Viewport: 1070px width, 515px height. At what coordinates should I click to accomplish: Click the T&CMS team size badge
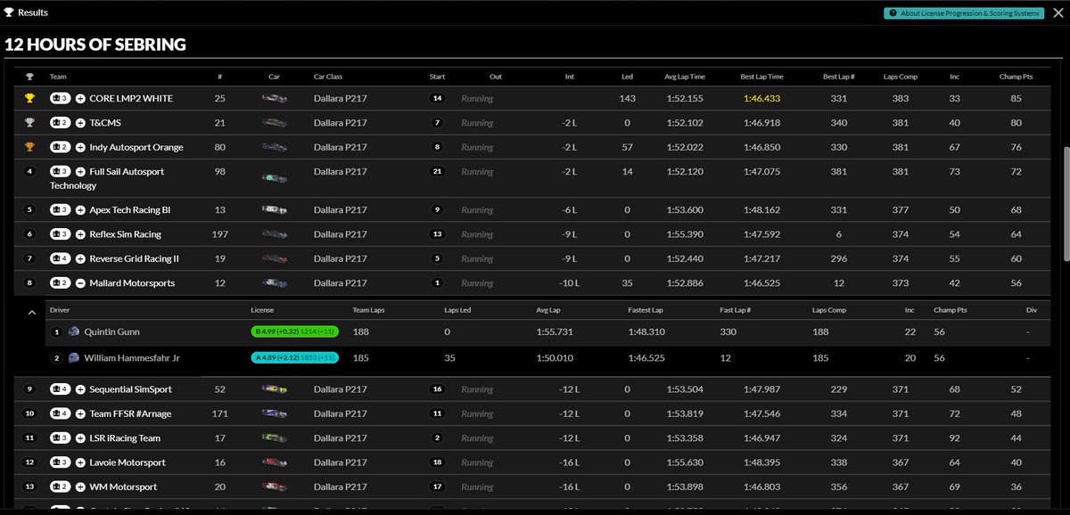pyautogui.click(x=60, y=123)
